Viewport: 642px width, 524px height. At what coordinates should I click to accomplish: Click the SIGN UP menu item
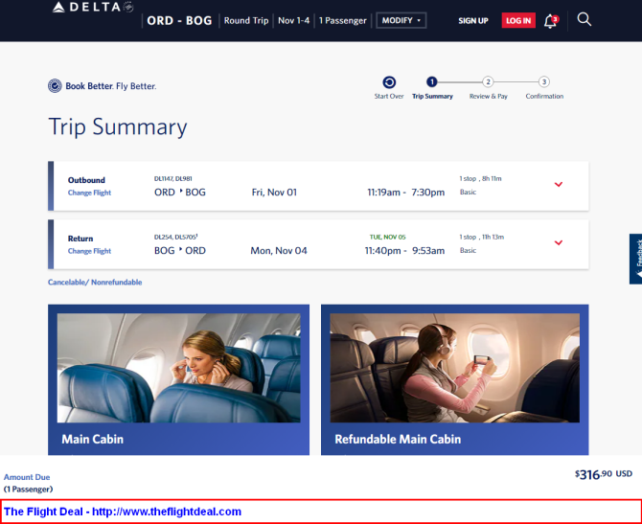point(473,21)
